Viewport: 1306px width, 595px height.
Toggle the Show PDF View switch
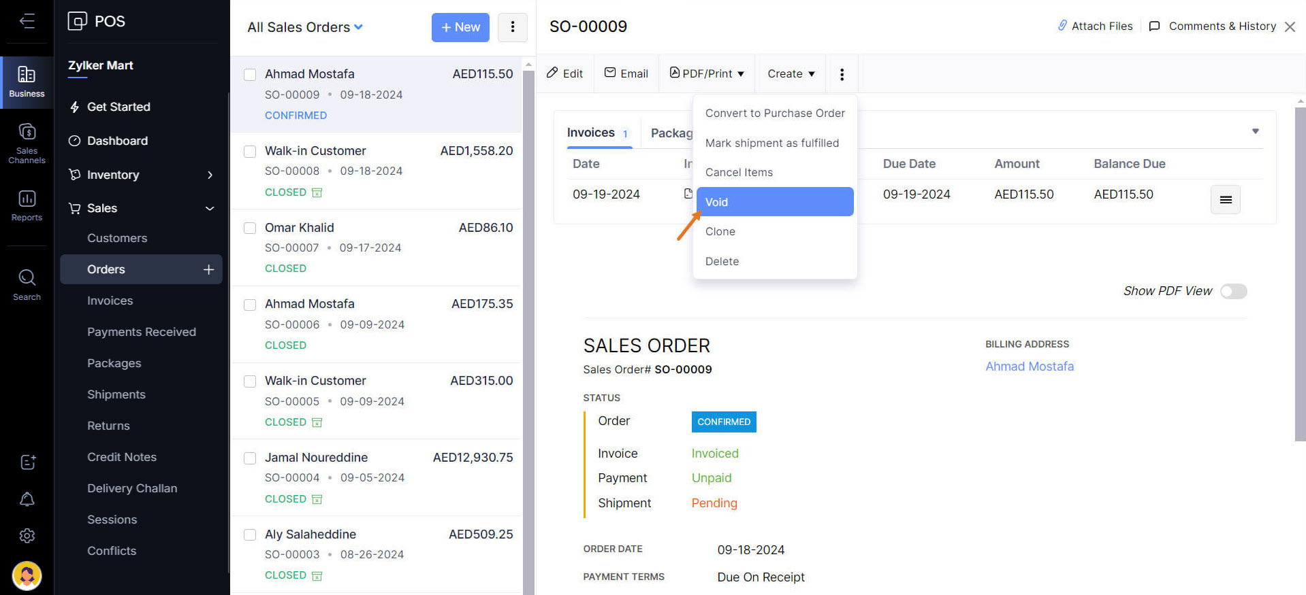(1232, 291)
